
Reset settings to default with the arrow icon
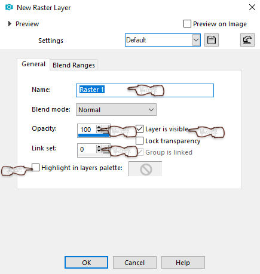[x=247, y=40]
